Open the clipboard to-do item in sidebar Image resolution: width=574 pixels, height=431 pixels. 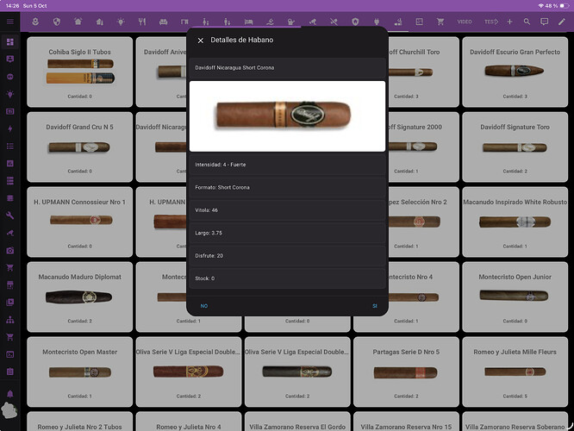coord(9,372)
